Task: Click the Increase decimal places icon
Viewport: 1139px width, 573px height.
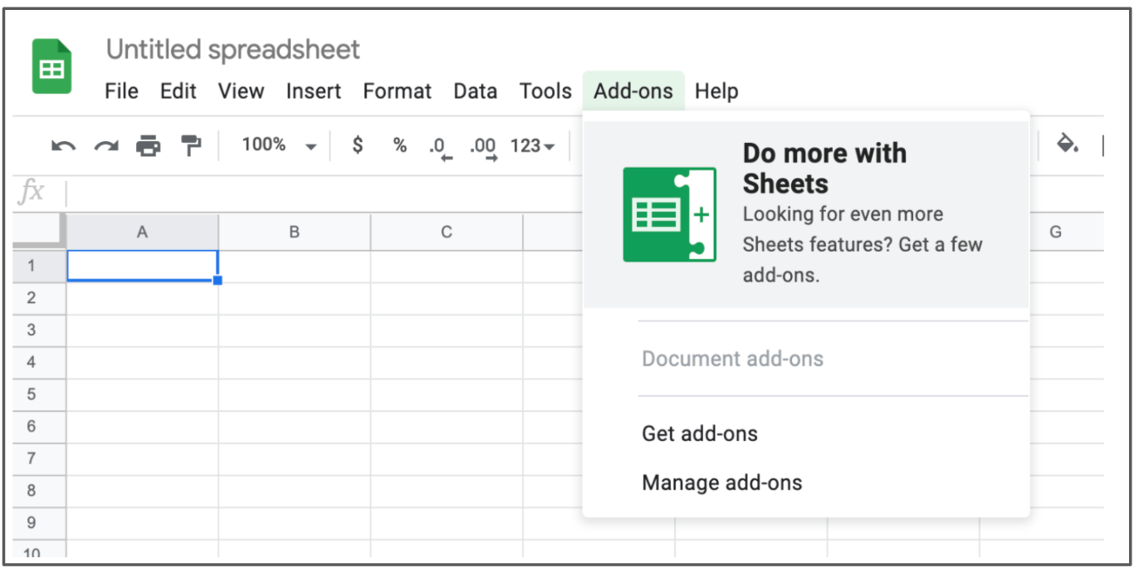Action: (x=483, y=148)
